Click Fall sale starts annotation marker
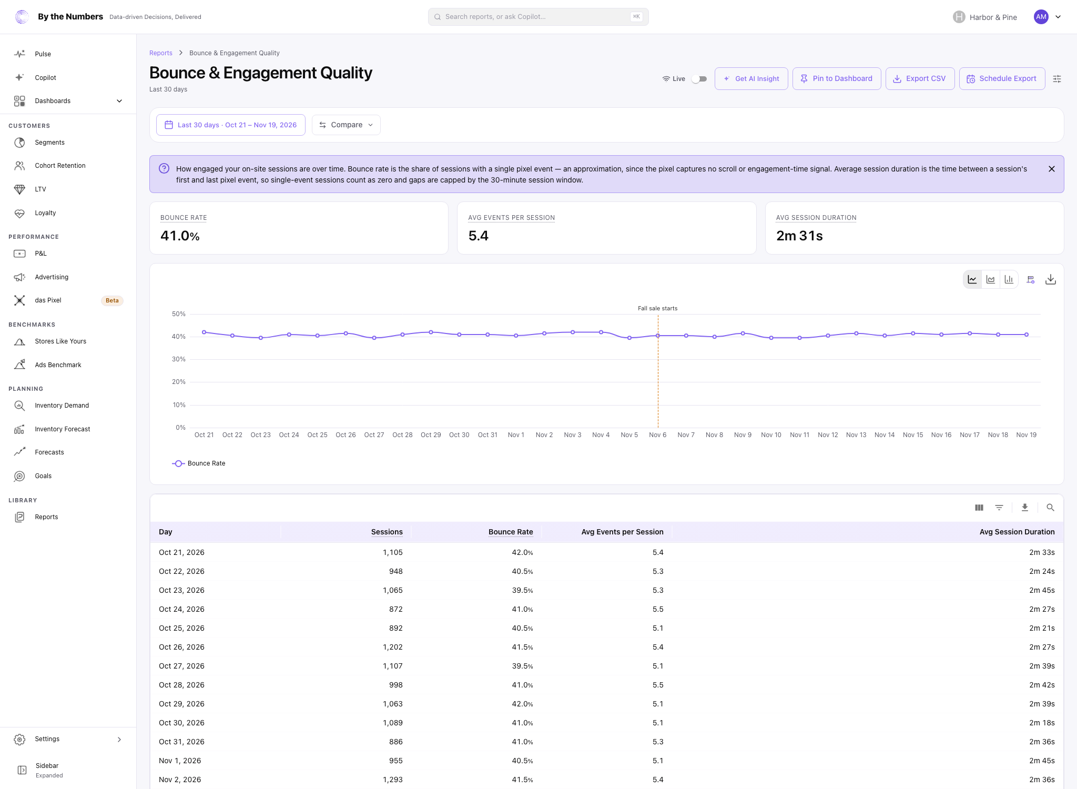The height and width of the screenshot is (789, 1077). (658, 308)
